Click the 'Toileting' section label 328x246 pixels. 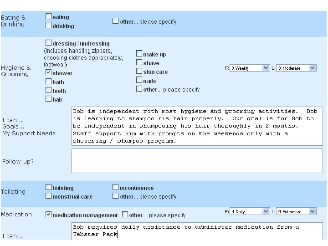point(13,192)
